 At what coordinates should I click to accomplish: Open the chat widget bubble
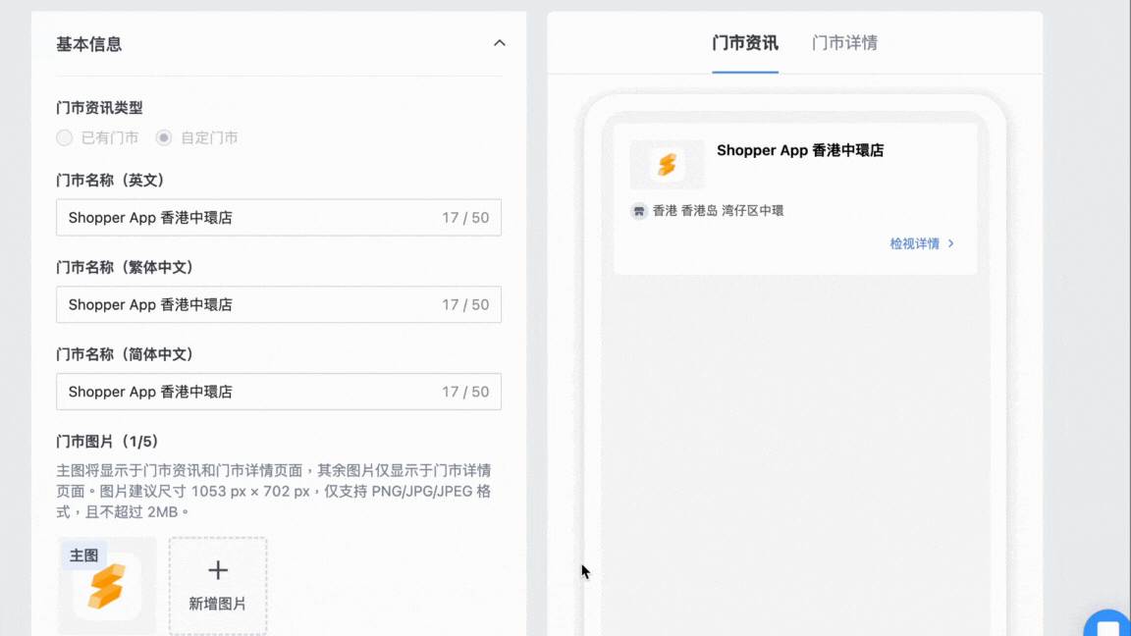click(1107, 624)
